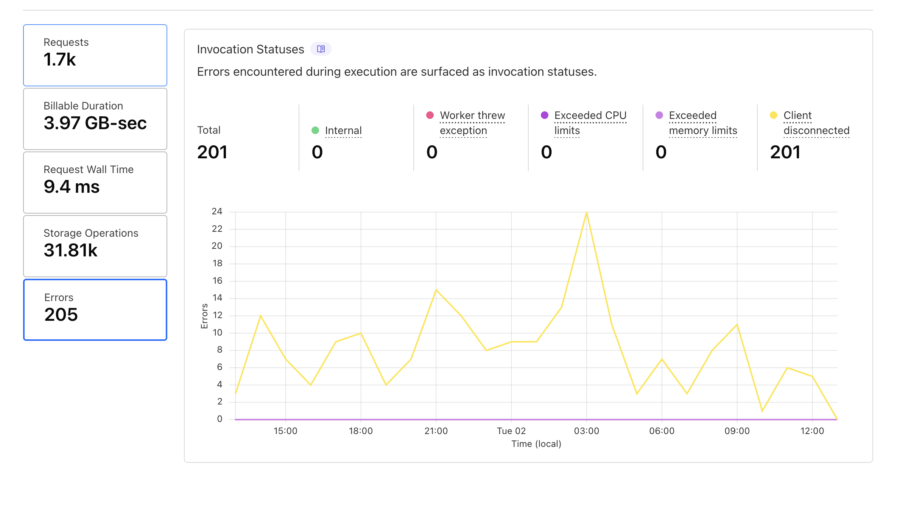Image resolution: width=900 pixels, height=509 pixels.
Task: Open the Request Wall Time card
Action: click(x=95, y=183)
